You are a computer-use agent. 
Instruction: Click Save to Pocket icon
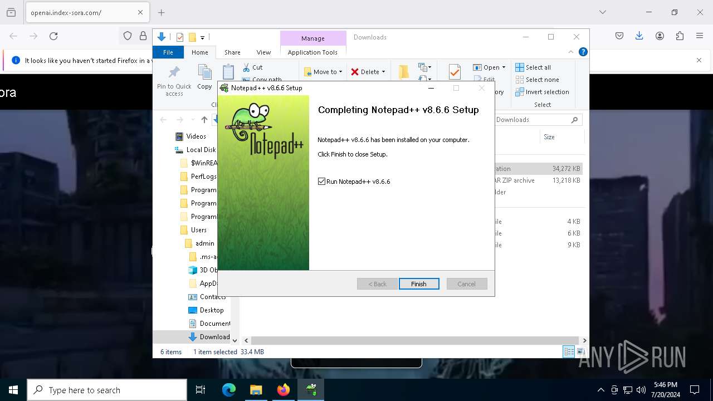[619, 36]
